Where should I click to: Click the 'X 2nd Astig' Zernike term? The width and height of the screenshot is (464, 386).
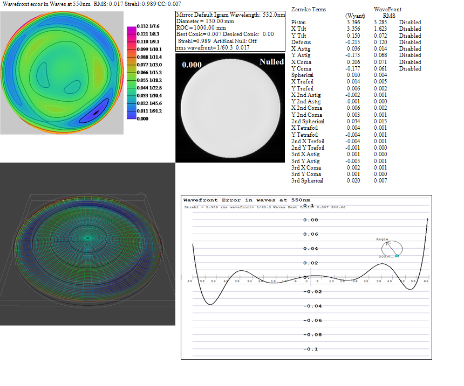[306, 95]
